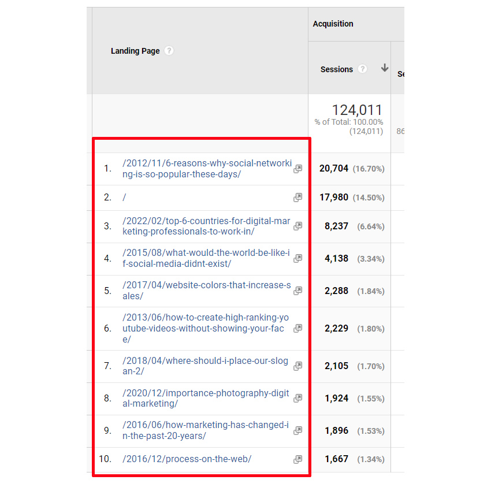Screen dimensions: 491x491
Task: Open external icon for how-marketing-has-changed row
Action: tap(298, 430)
